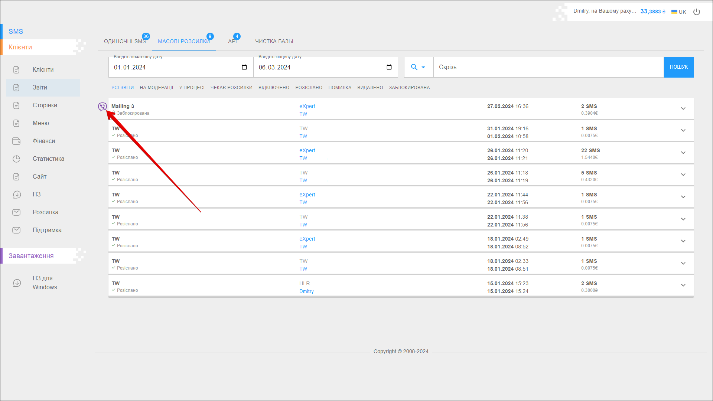Open the account balance 33,3883 link
The height and width of the screenshot is (401, 713).
pyautogui.click(x=652, y=12)
